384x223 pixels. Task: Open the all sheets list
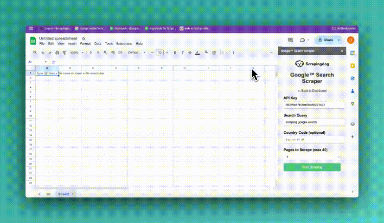click(48, 194)
